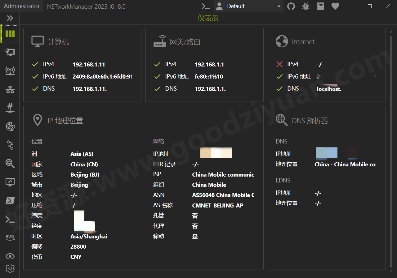Open the IP Scanner tool
397x278 pixels.
(x=10, y=89)
